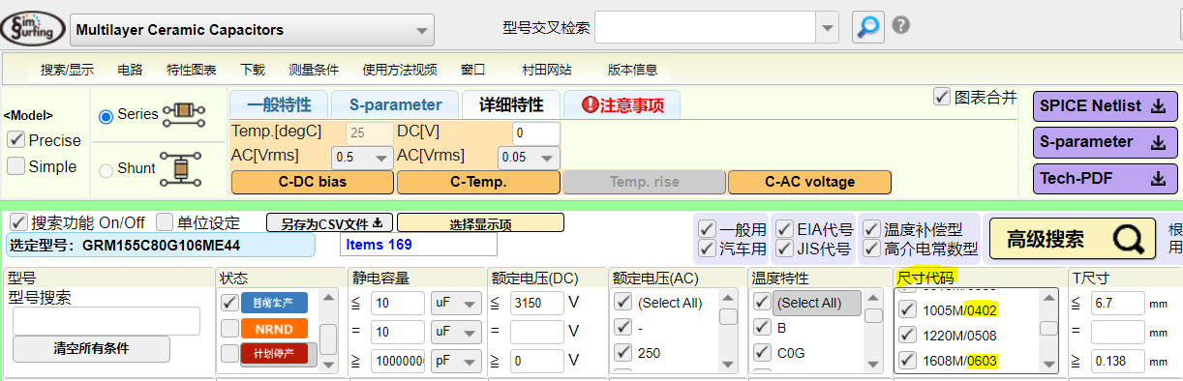This screenshot has height=381, width=1183.
Task: Click the C-Temp. button
Action: click(x=478, y=181)
